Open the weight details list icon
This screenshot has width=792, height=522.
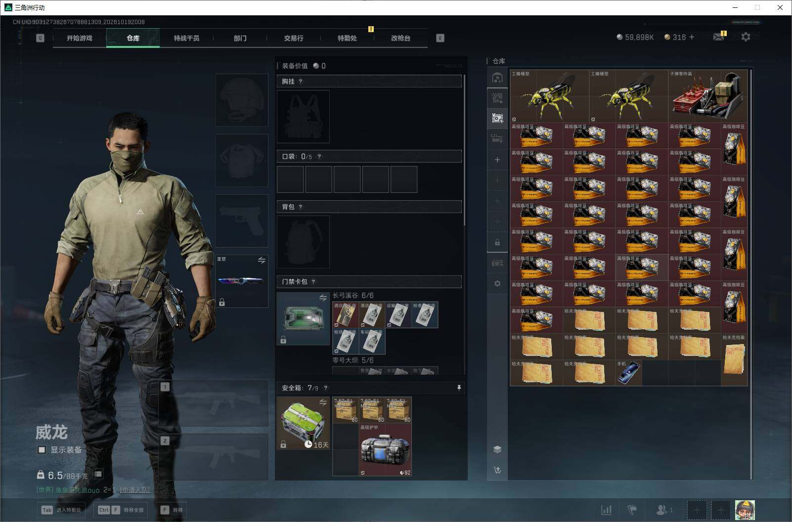pyautogui.click(x=98, y=475)
